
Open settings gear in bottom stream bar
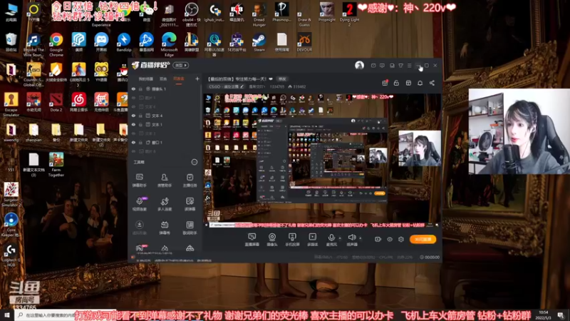point(401,239)
